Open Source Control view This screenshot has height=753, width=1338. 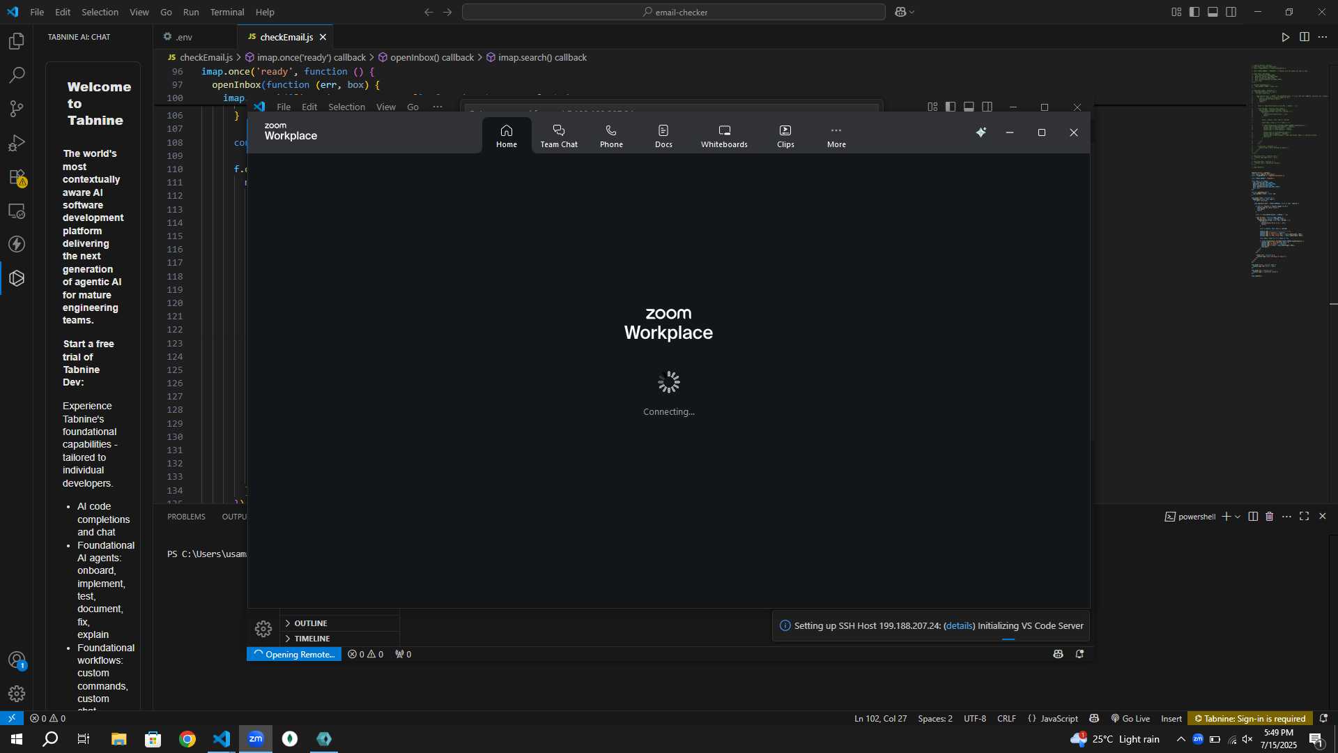coord(17,109)
